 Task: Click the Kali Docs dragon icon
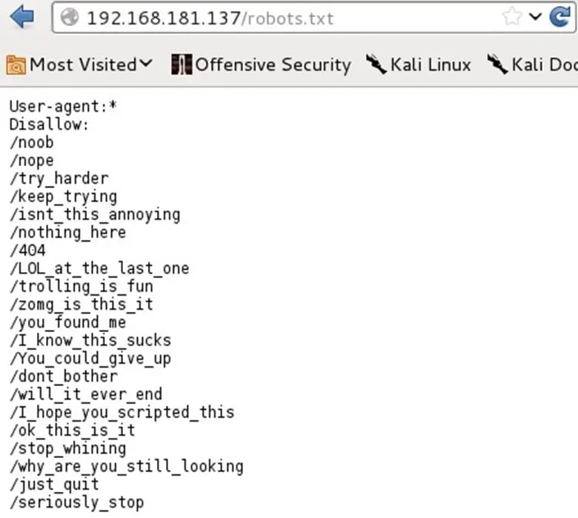[x=497, y=64]
